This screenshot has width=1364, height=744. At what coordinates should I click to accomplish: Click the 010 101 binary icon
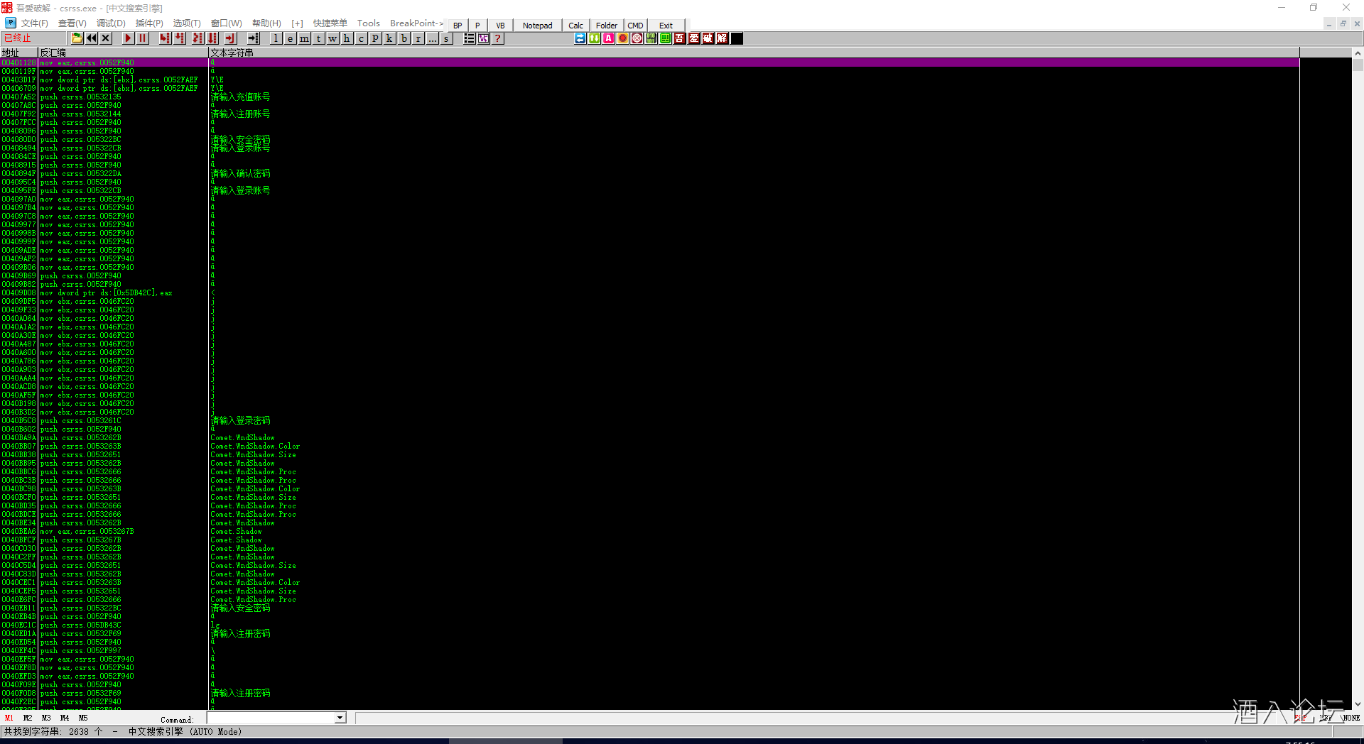pyautogui.click(x=651, y=38)
